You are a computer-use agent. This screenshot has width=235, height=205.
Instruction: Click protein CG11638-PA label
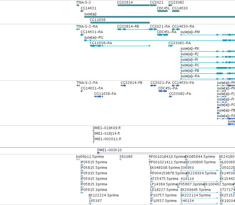[x=105, y=94]
